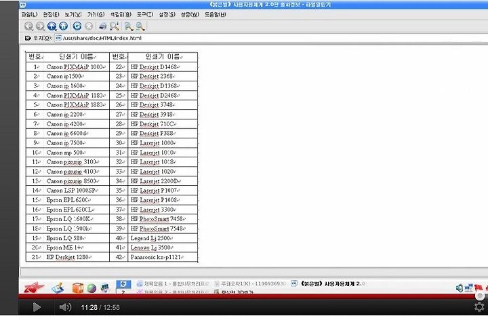Click the location field with /usr/share/doc path
488x316 pixels.
270,38
